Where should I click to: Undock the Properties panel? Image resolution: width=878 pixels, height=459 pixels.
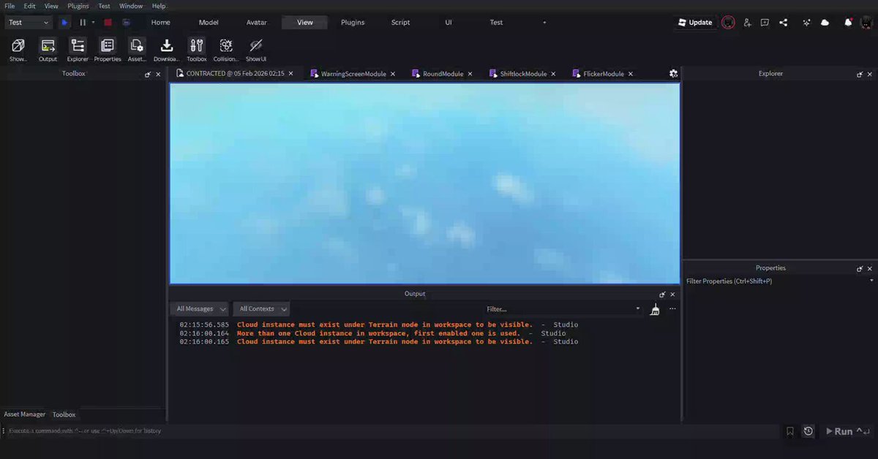point(860,268)
